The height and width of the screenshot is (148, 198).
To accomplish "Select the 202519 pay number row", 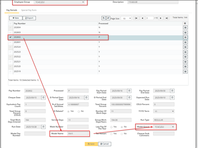I will click(95, 72).
